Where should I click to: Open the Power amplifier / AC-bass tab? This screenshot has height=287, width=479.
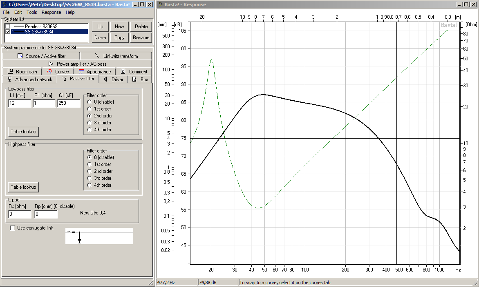[x=77, y=64]
